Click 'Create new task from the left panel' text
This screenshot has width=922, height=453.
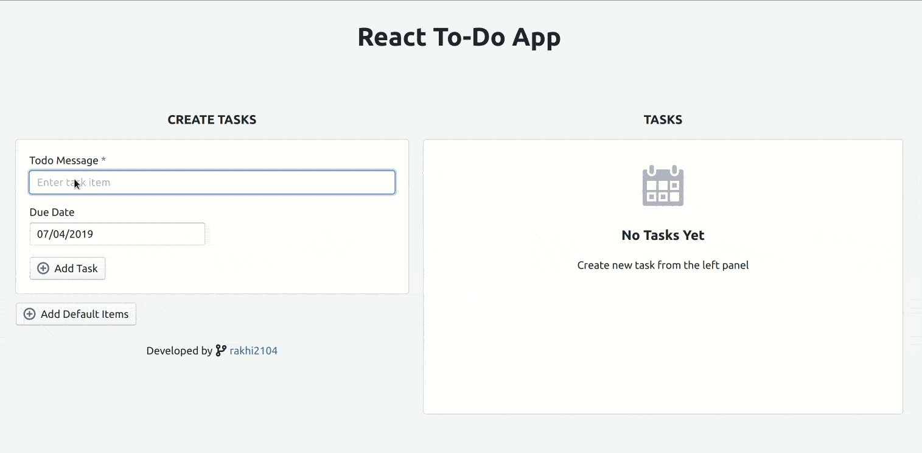pos(663,265)
